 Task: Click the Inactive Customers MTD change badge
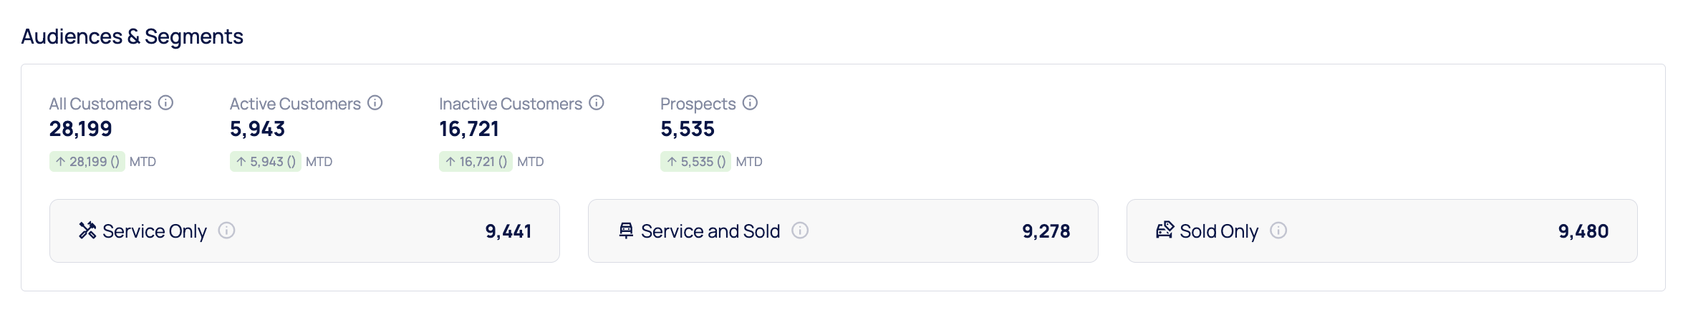point(476,162)
